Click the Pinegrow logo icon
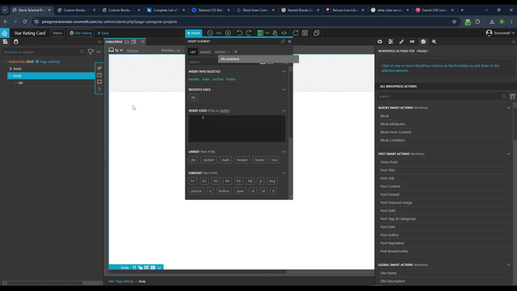The width and height of the screenshot is (517, 291). (5, 33)
